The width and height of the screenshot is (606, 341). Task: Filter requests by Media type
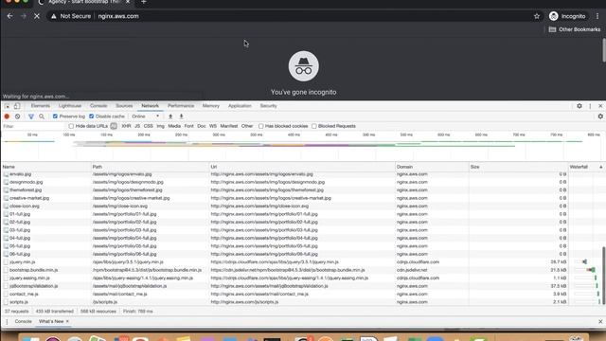pyautogui.click(x=174, y=126)
